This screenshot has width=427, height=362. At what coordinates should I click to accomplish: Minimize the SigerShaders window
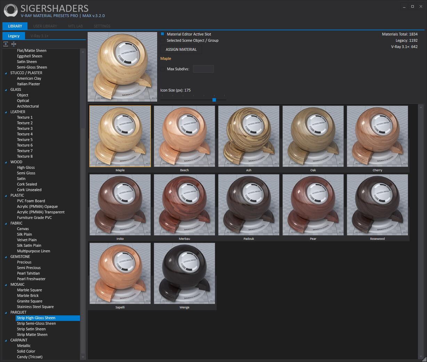[404, 7]
